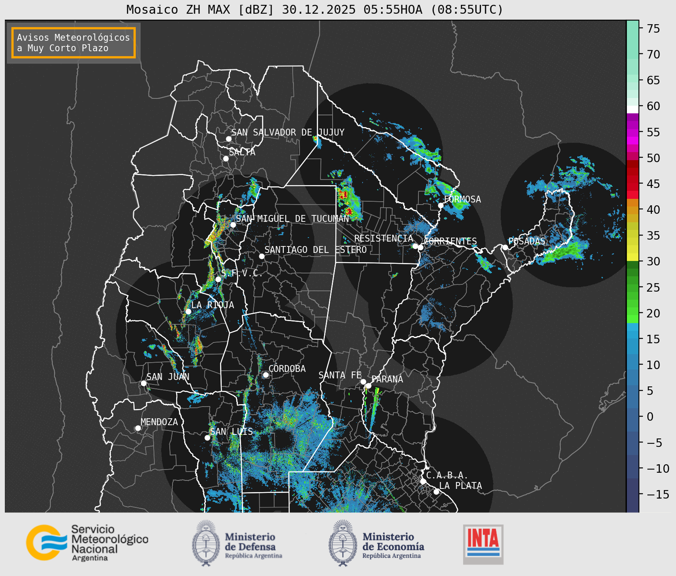Select the La Plata city marker dot
The width and height of the screenshot is (676, 576).
tap(436, 492)
